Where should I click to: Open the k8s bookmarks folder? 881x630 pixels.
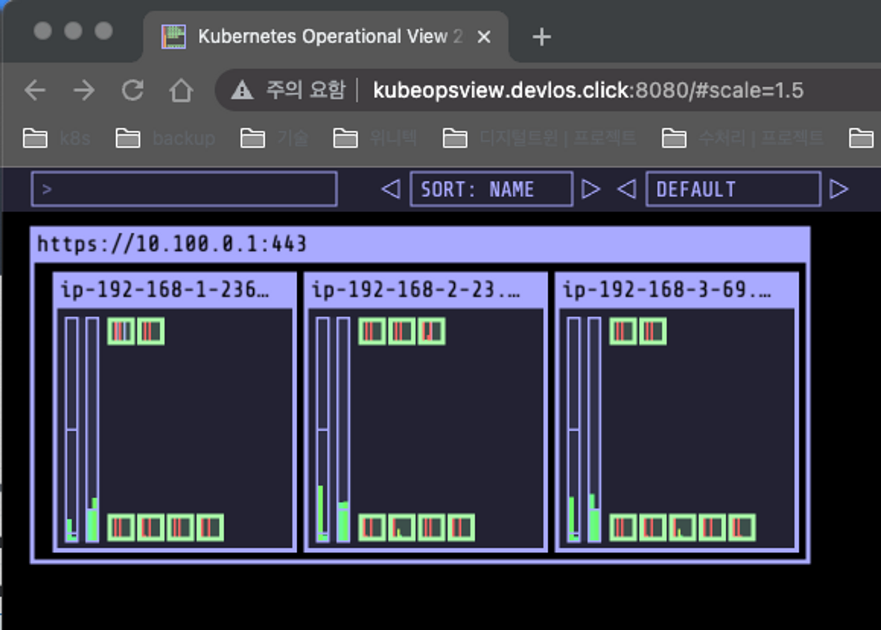(x=57, y=138)
